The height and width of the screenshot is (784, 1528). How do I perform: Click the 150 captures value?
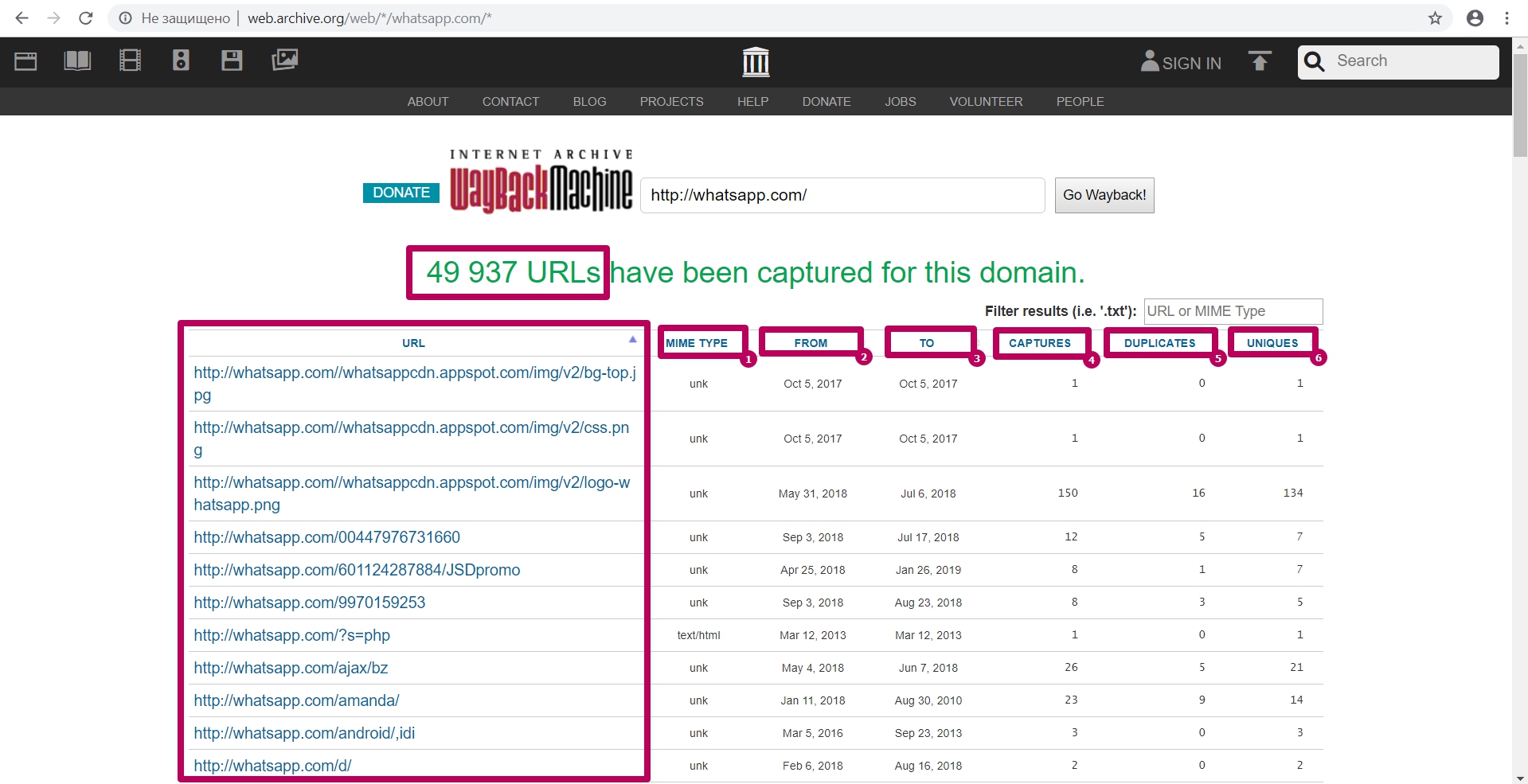1068,493
